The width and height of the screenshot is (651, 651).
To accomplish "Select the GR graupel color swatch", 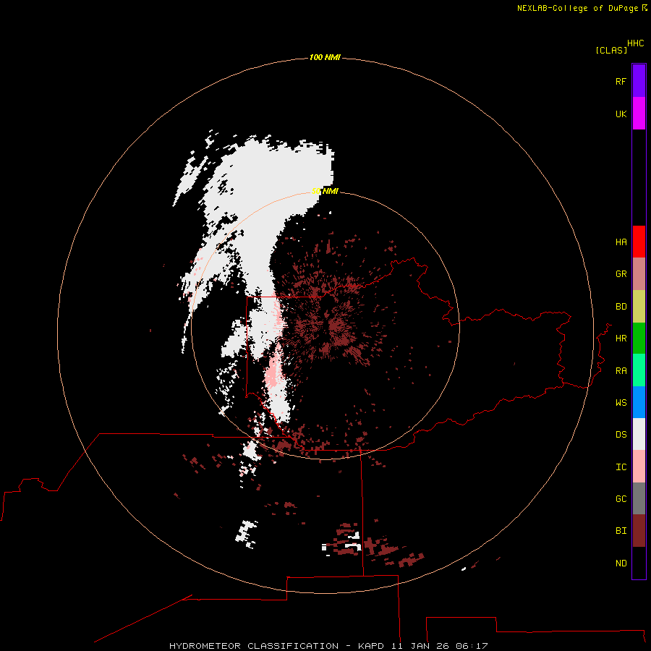I will [x=639, y=274].
